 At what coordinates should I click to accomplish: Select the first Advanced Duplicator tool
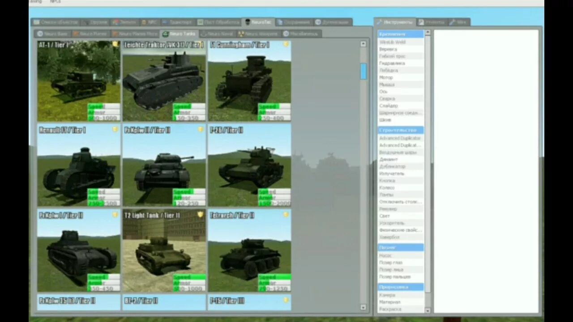(401, 138)
